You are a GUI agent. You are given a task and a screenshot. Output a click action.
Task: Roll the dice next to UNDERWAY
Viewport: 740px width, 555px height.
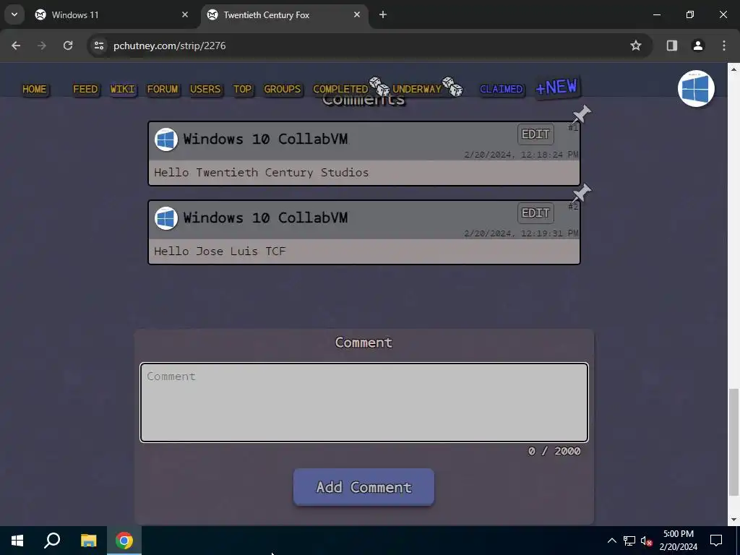(452, 87)
